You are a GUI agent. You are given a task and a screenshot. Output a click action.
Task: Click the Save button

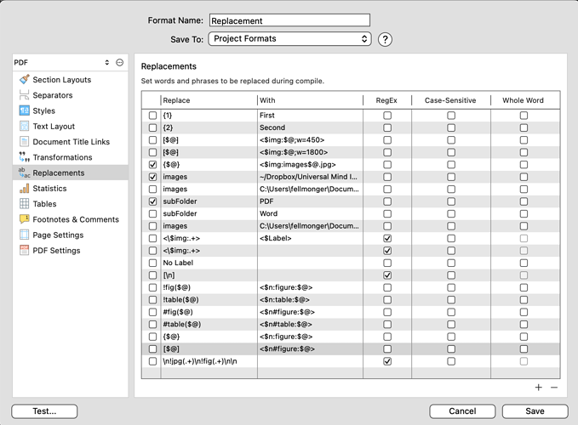pyautogui.click(x=535, y=411)
